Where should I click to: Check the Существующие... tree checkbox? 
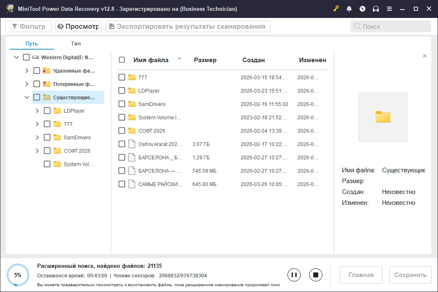[37, 97]
